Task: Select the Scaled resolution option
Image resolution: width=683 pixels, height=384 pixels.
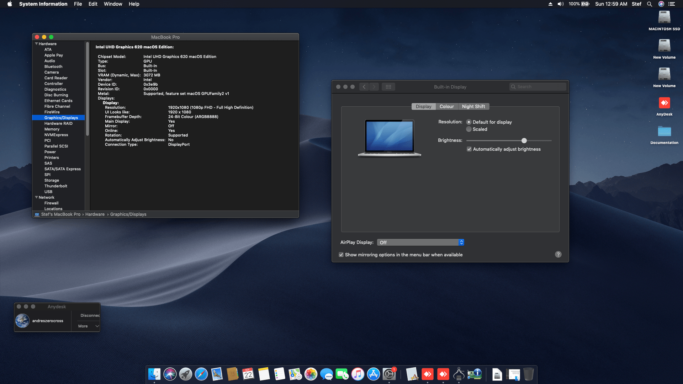Action: coord(469,129)
